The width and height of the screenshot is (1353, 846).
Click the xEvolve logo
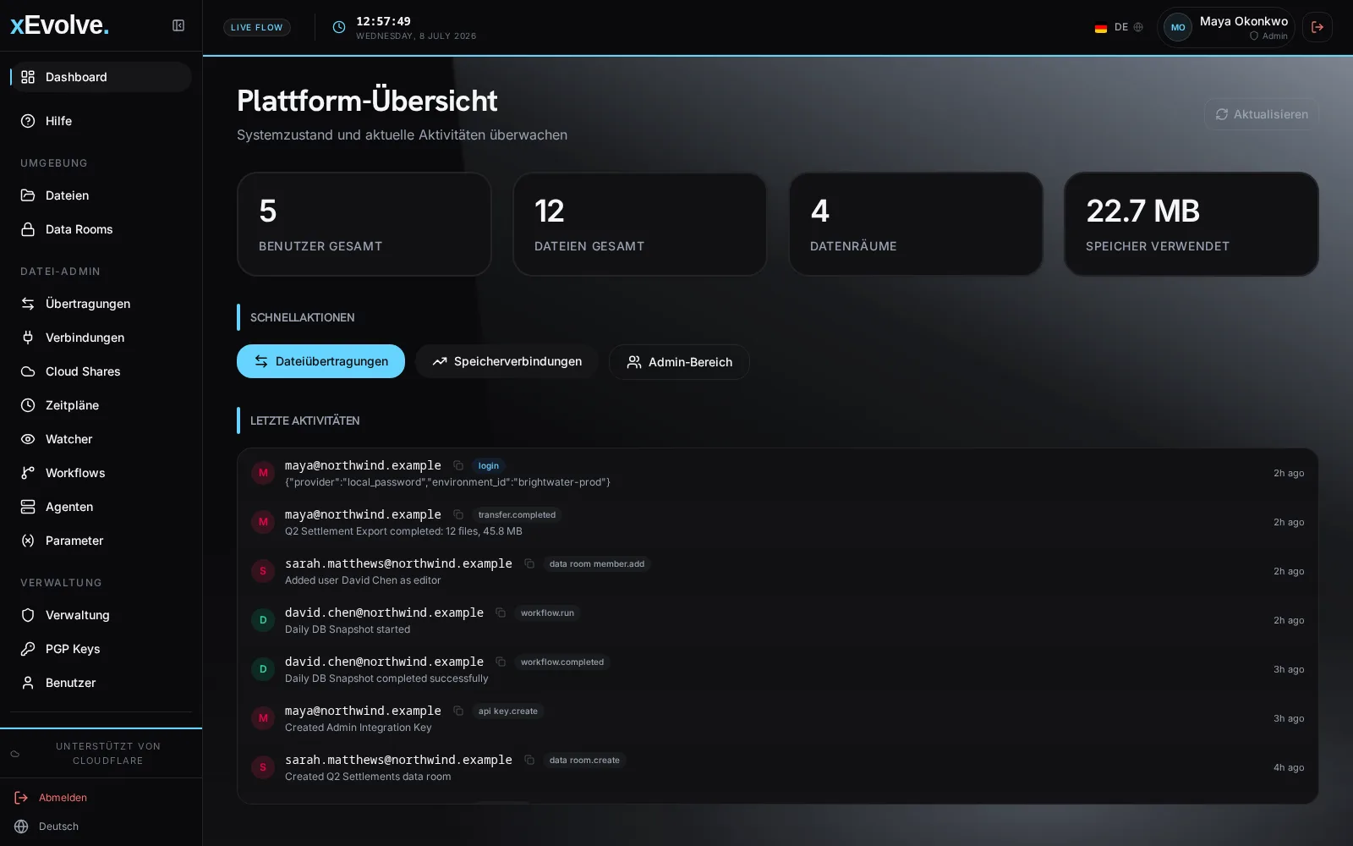pos(59,25)
